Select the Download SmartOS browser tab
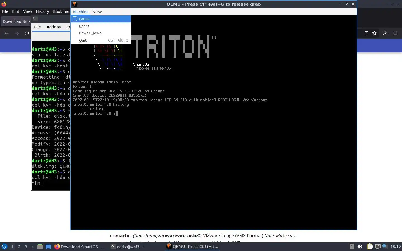This screenshot has width=402, height=251. tap(16, 21)
